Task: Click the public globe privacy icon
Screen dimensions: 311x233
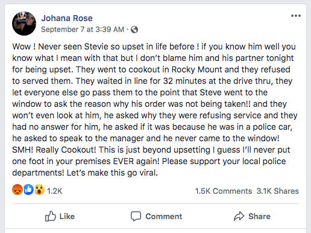Action: pyautogui.click(x=134, y=30)
